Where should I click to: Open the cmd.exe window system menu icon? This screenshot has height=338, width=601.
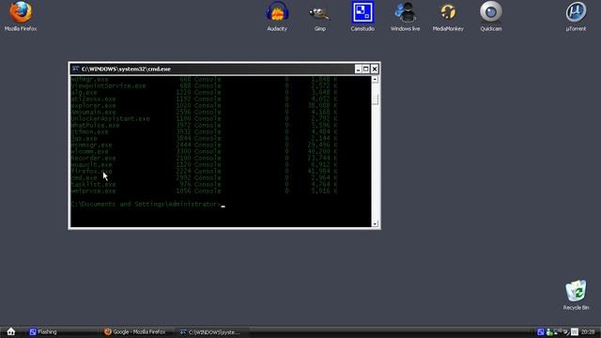[75, 69]
